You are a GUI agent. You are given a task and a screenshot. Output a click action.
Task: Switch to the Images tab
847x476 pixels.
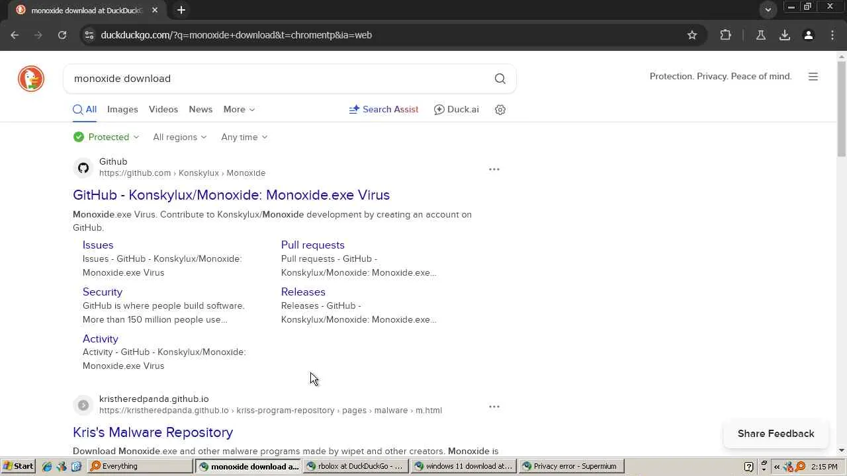(122, 110)
